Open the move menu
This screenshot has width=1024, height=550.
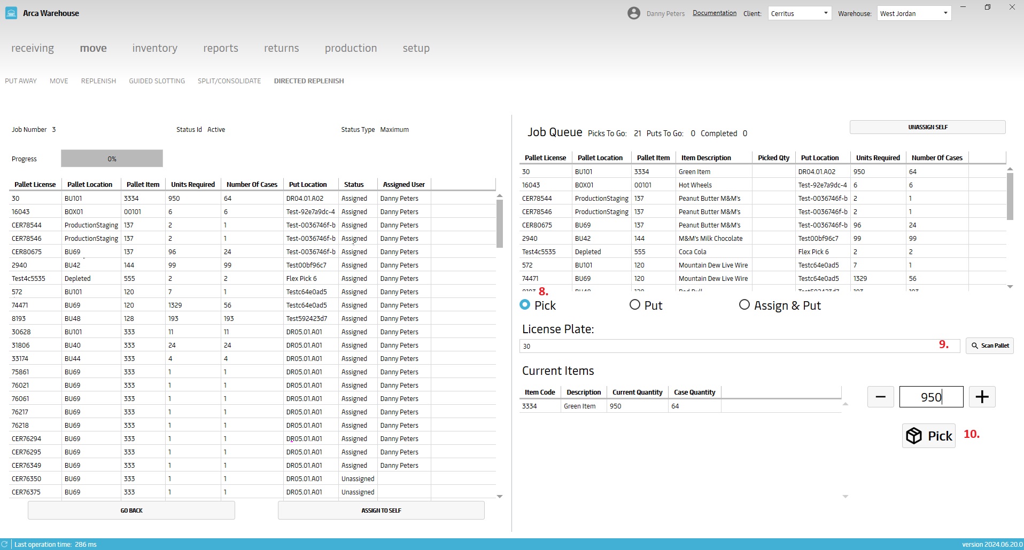pyautogui.click(x=94, y=48)
